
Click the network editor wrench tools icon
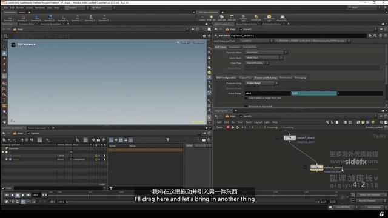[x=327, y=122]
